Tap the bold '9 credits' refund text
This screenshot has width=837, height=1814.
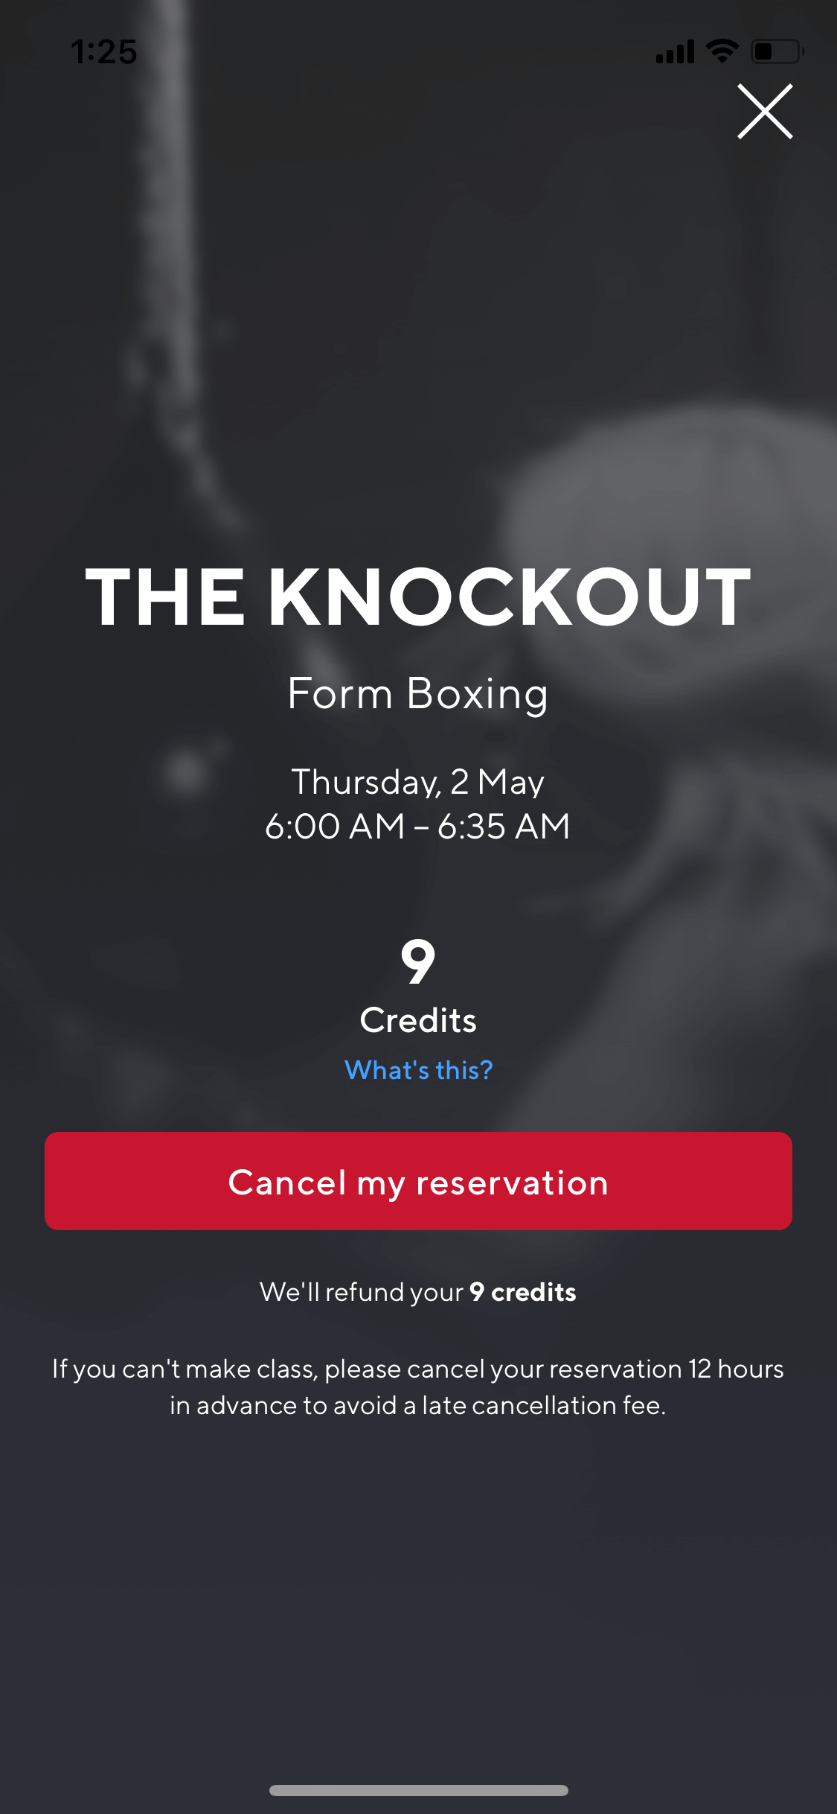pos(523,1292)
